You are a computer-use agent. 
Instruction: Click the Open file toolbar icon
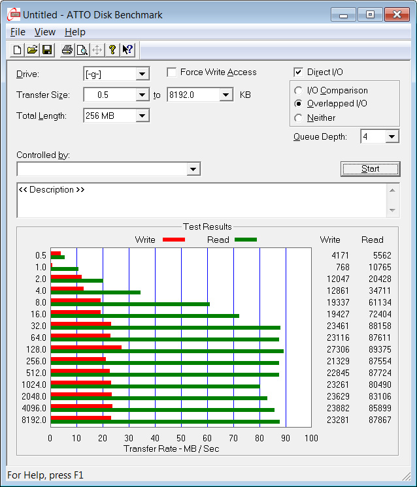click(32, 50)
